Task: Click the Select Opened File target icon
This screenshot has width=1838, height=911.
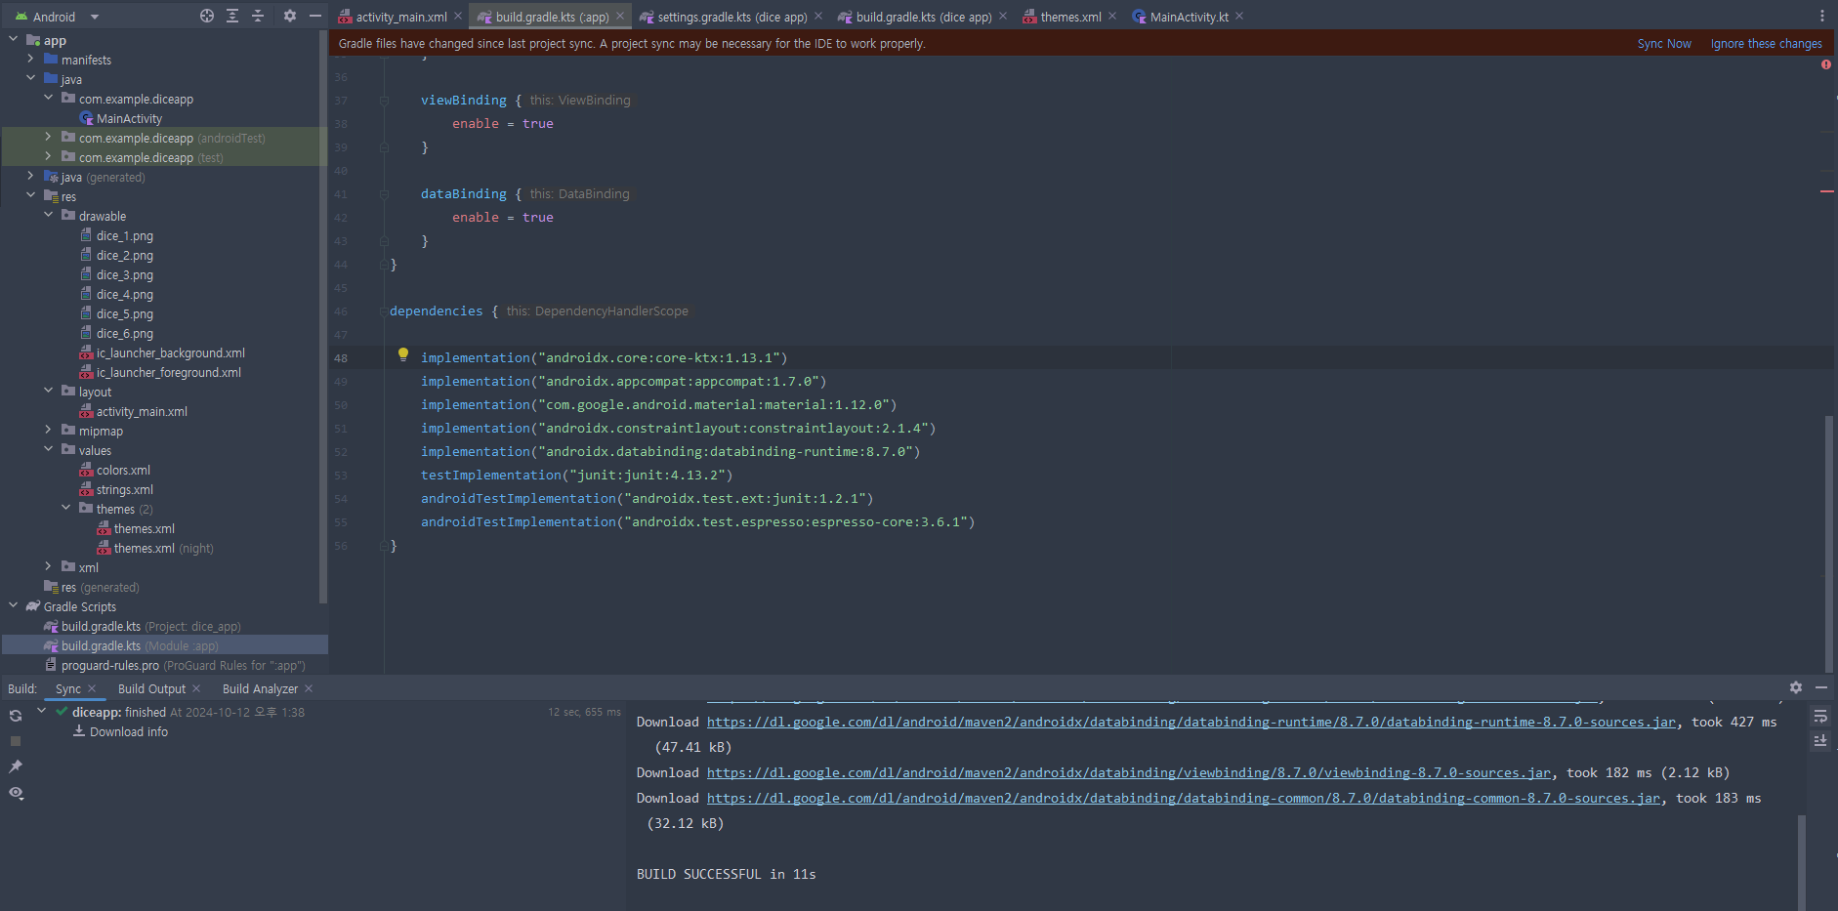Action: (x=207, y=16)
